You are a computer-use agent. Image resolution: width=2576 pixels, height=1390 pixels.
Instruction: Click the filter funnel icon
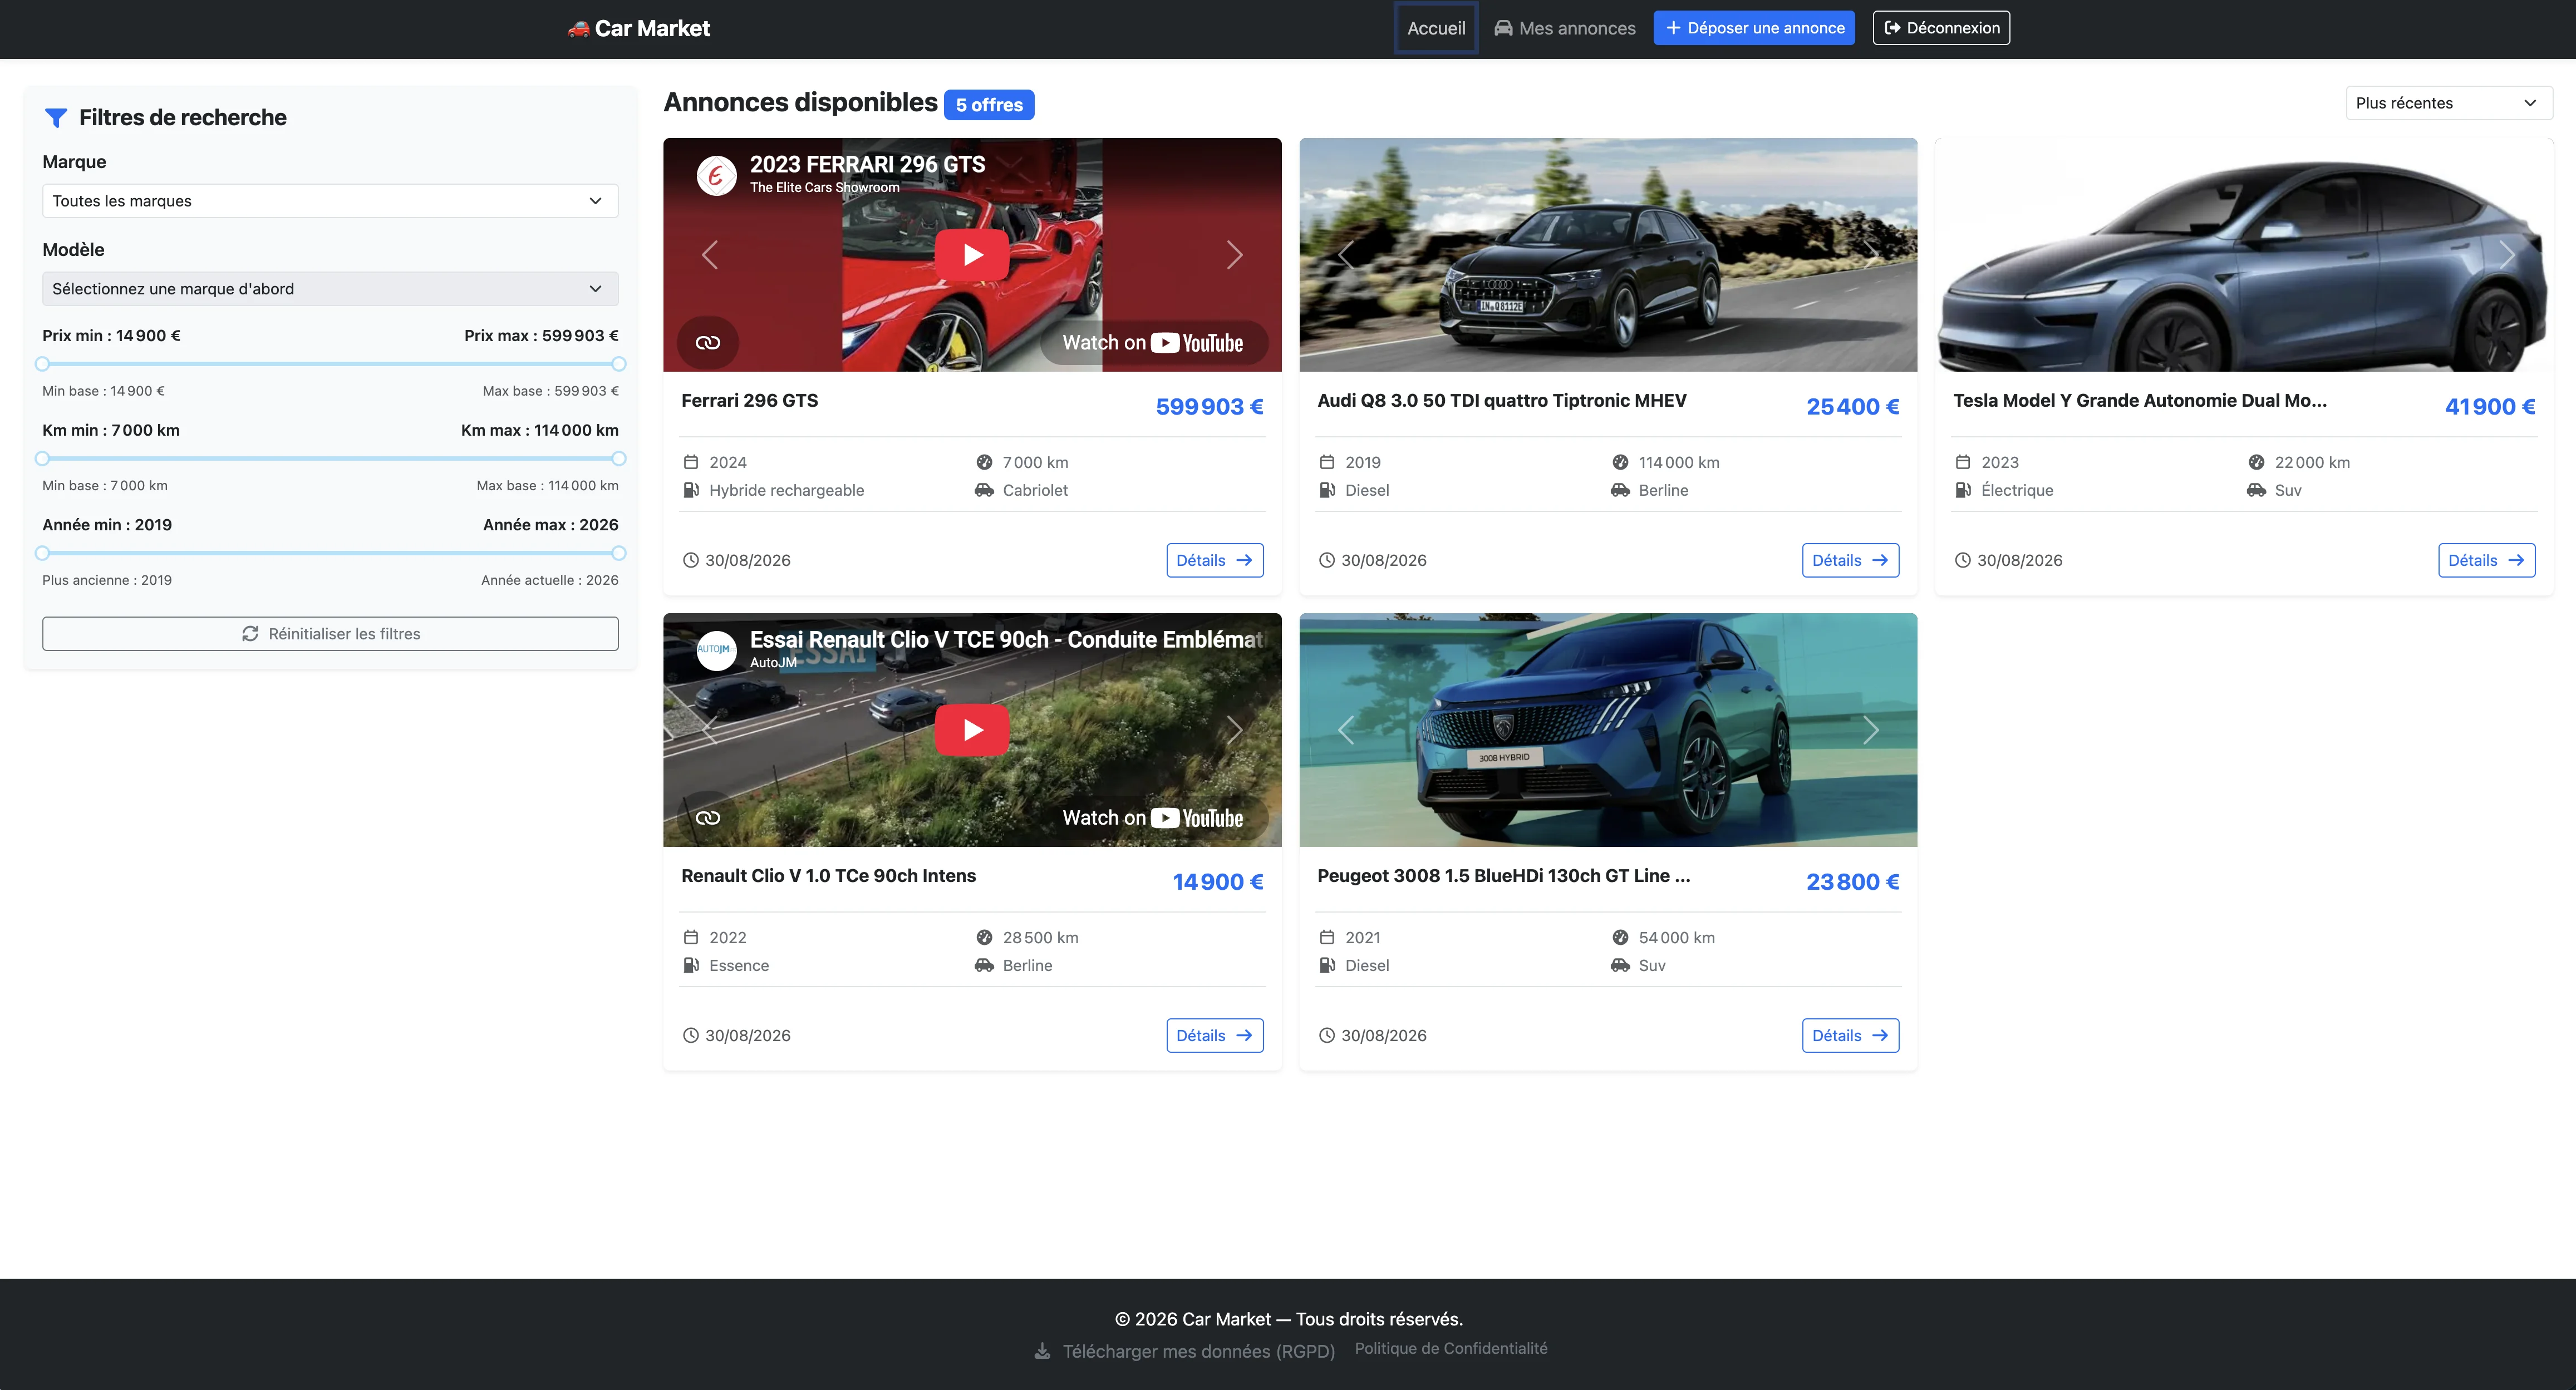(x=56, y=118)
